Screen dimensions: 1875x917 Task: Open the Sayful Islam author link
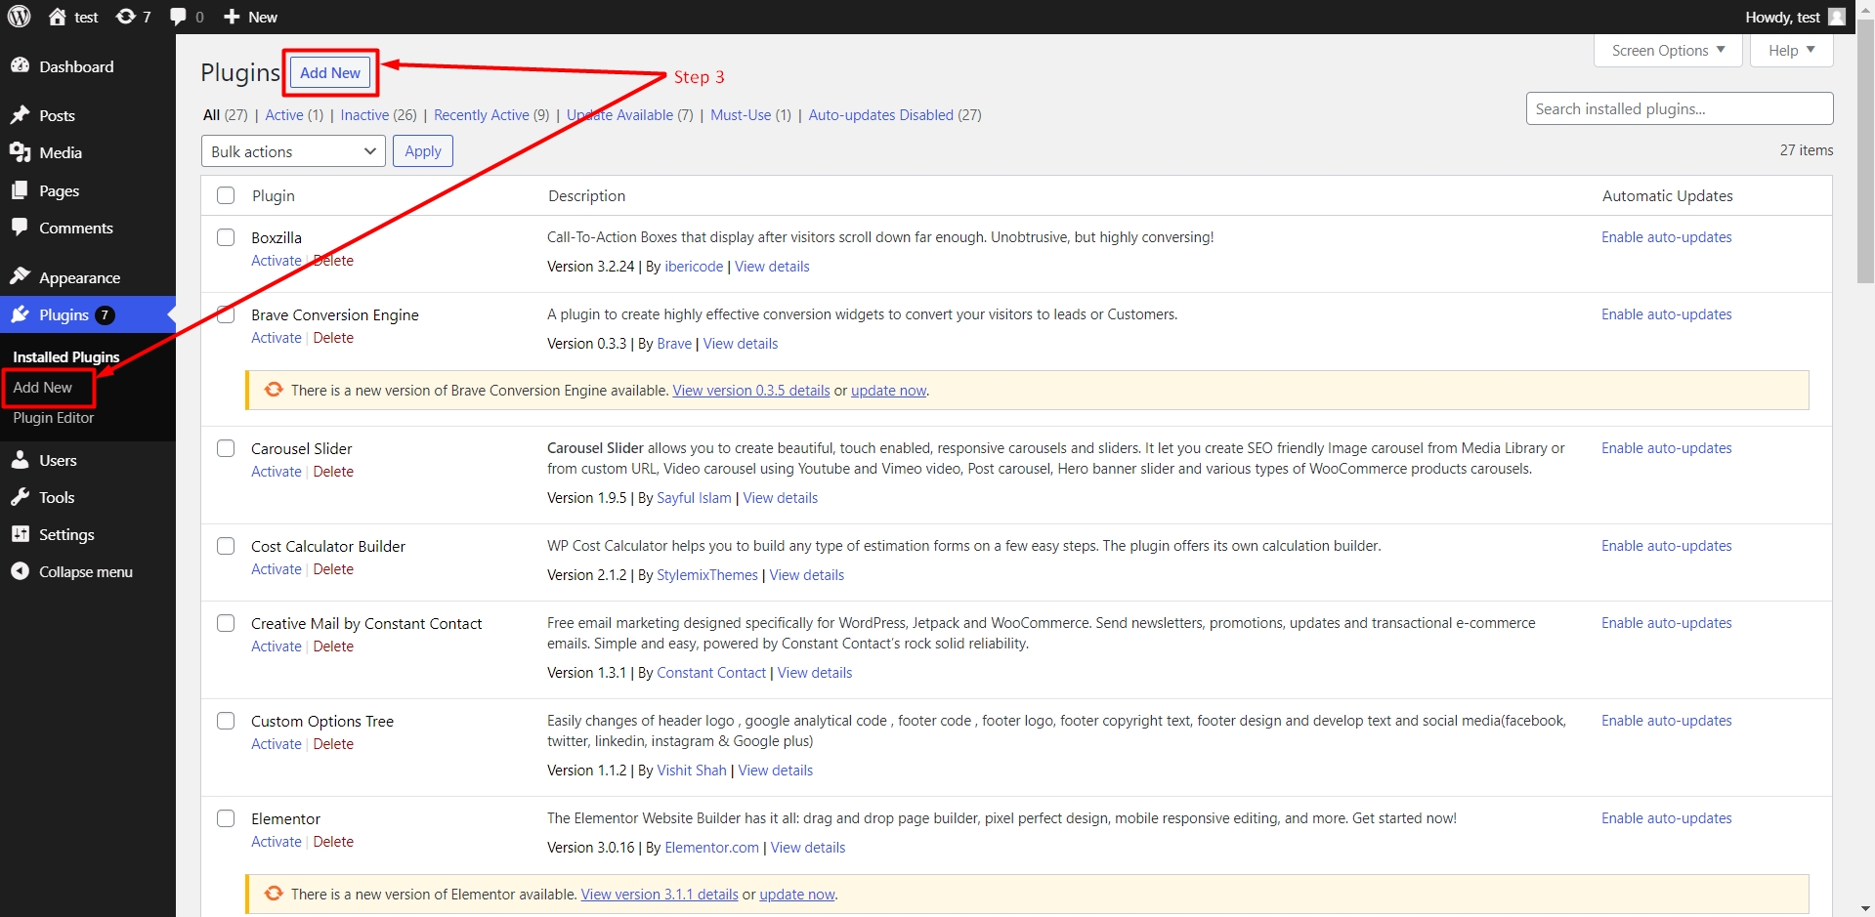tap(694, 498)
